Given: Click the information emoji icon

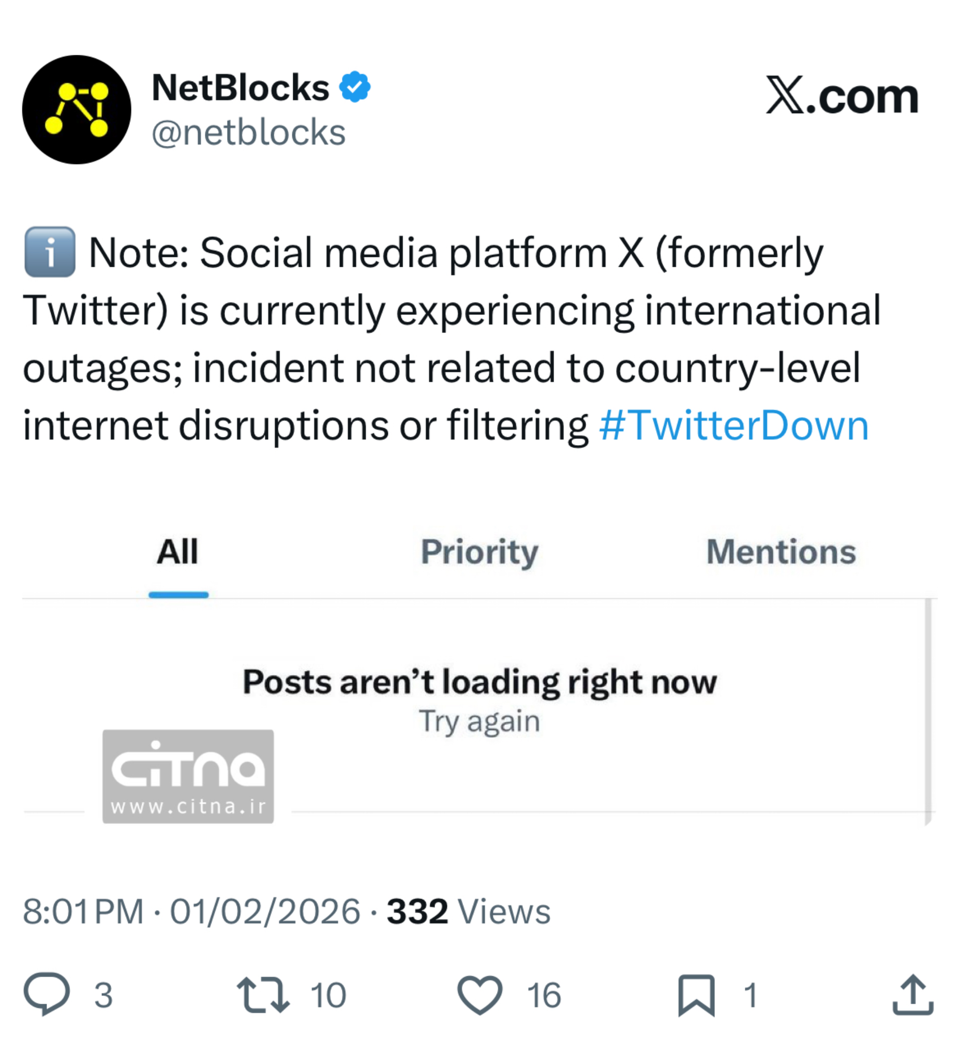Looking at the screenshot, I should click(x=50, y=252).
